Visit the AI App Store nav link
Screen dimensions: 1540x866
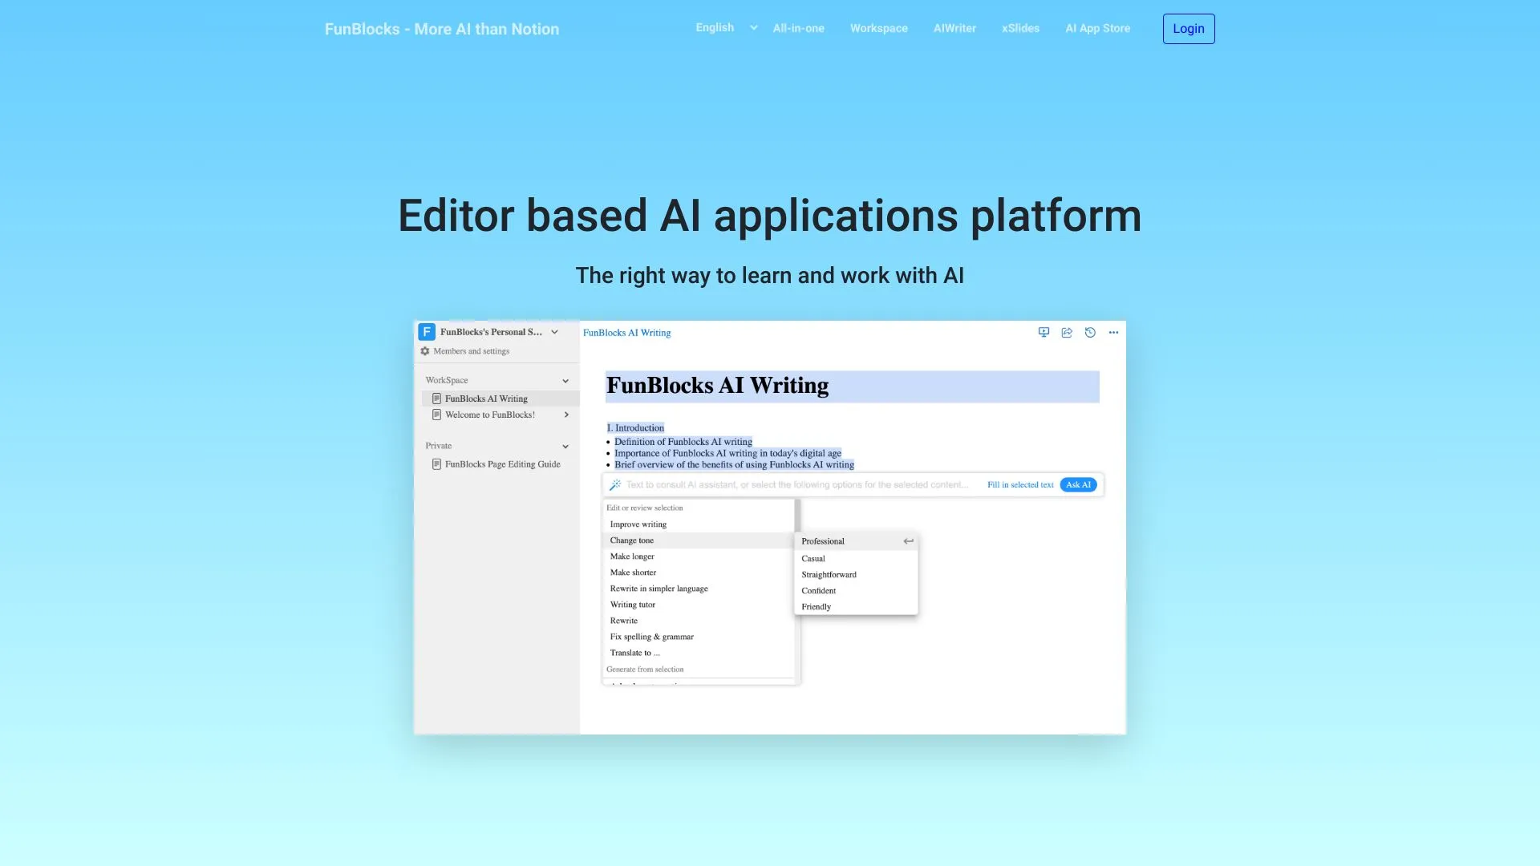pyautogui.click(x=1097, y=28)
